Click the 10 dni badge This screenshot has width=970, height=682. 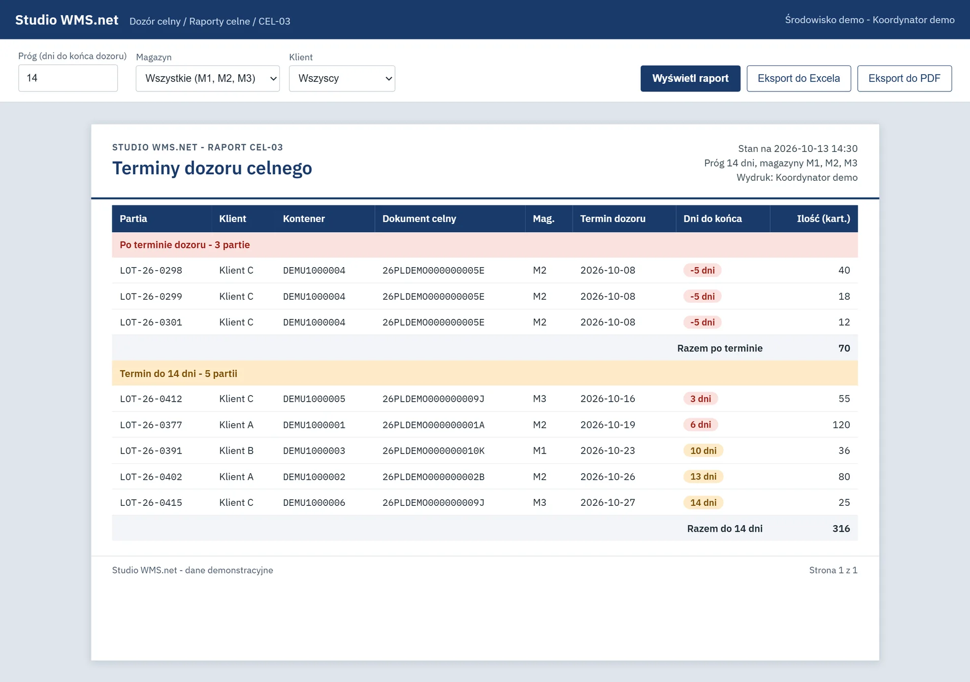pyautogui.click(x=703, y=450)
